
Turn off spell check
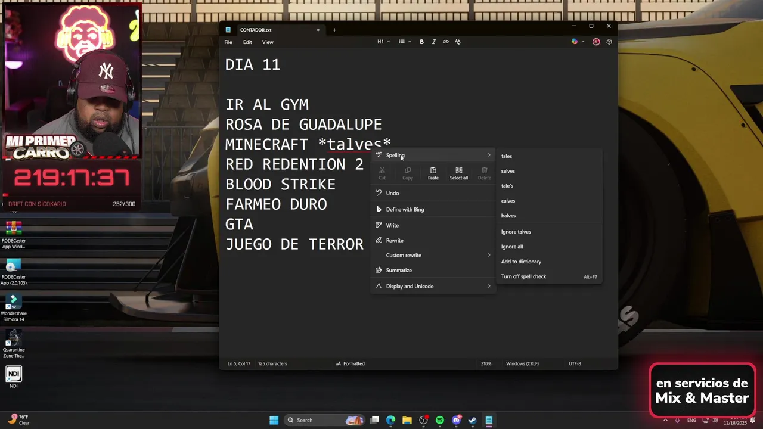(549, 276)
